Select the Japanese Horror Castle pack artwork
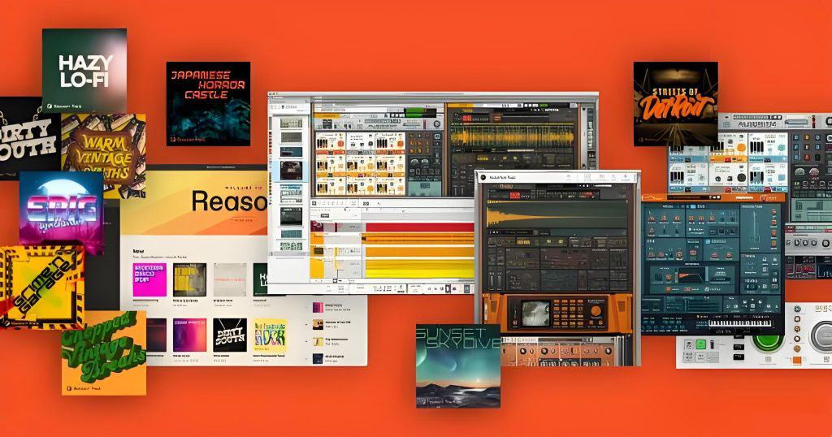 tap(208, 103)
